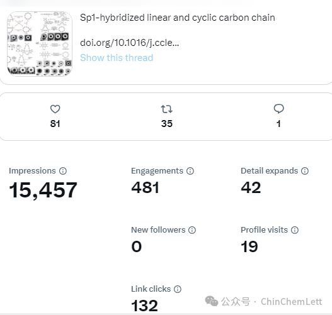Click the 35 retweets count
This screenshot has width=332, height=315.
coord(167,124)
